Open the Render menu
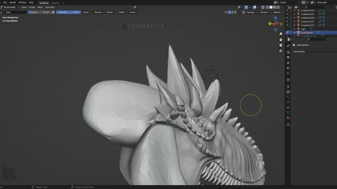Image resolution: width=337 pixels, height=189 pixels. (x=13, y=2)
